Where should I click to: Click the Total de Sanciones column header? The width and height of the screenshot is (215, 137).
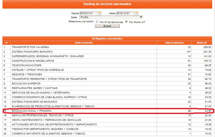(x=174, y=43)
